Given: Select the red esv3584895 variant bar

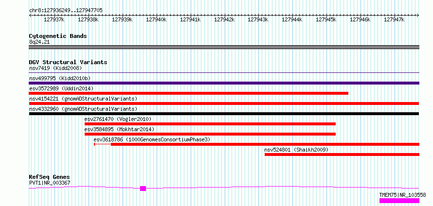Looking at the screenshot, I should tap(210, 134).
